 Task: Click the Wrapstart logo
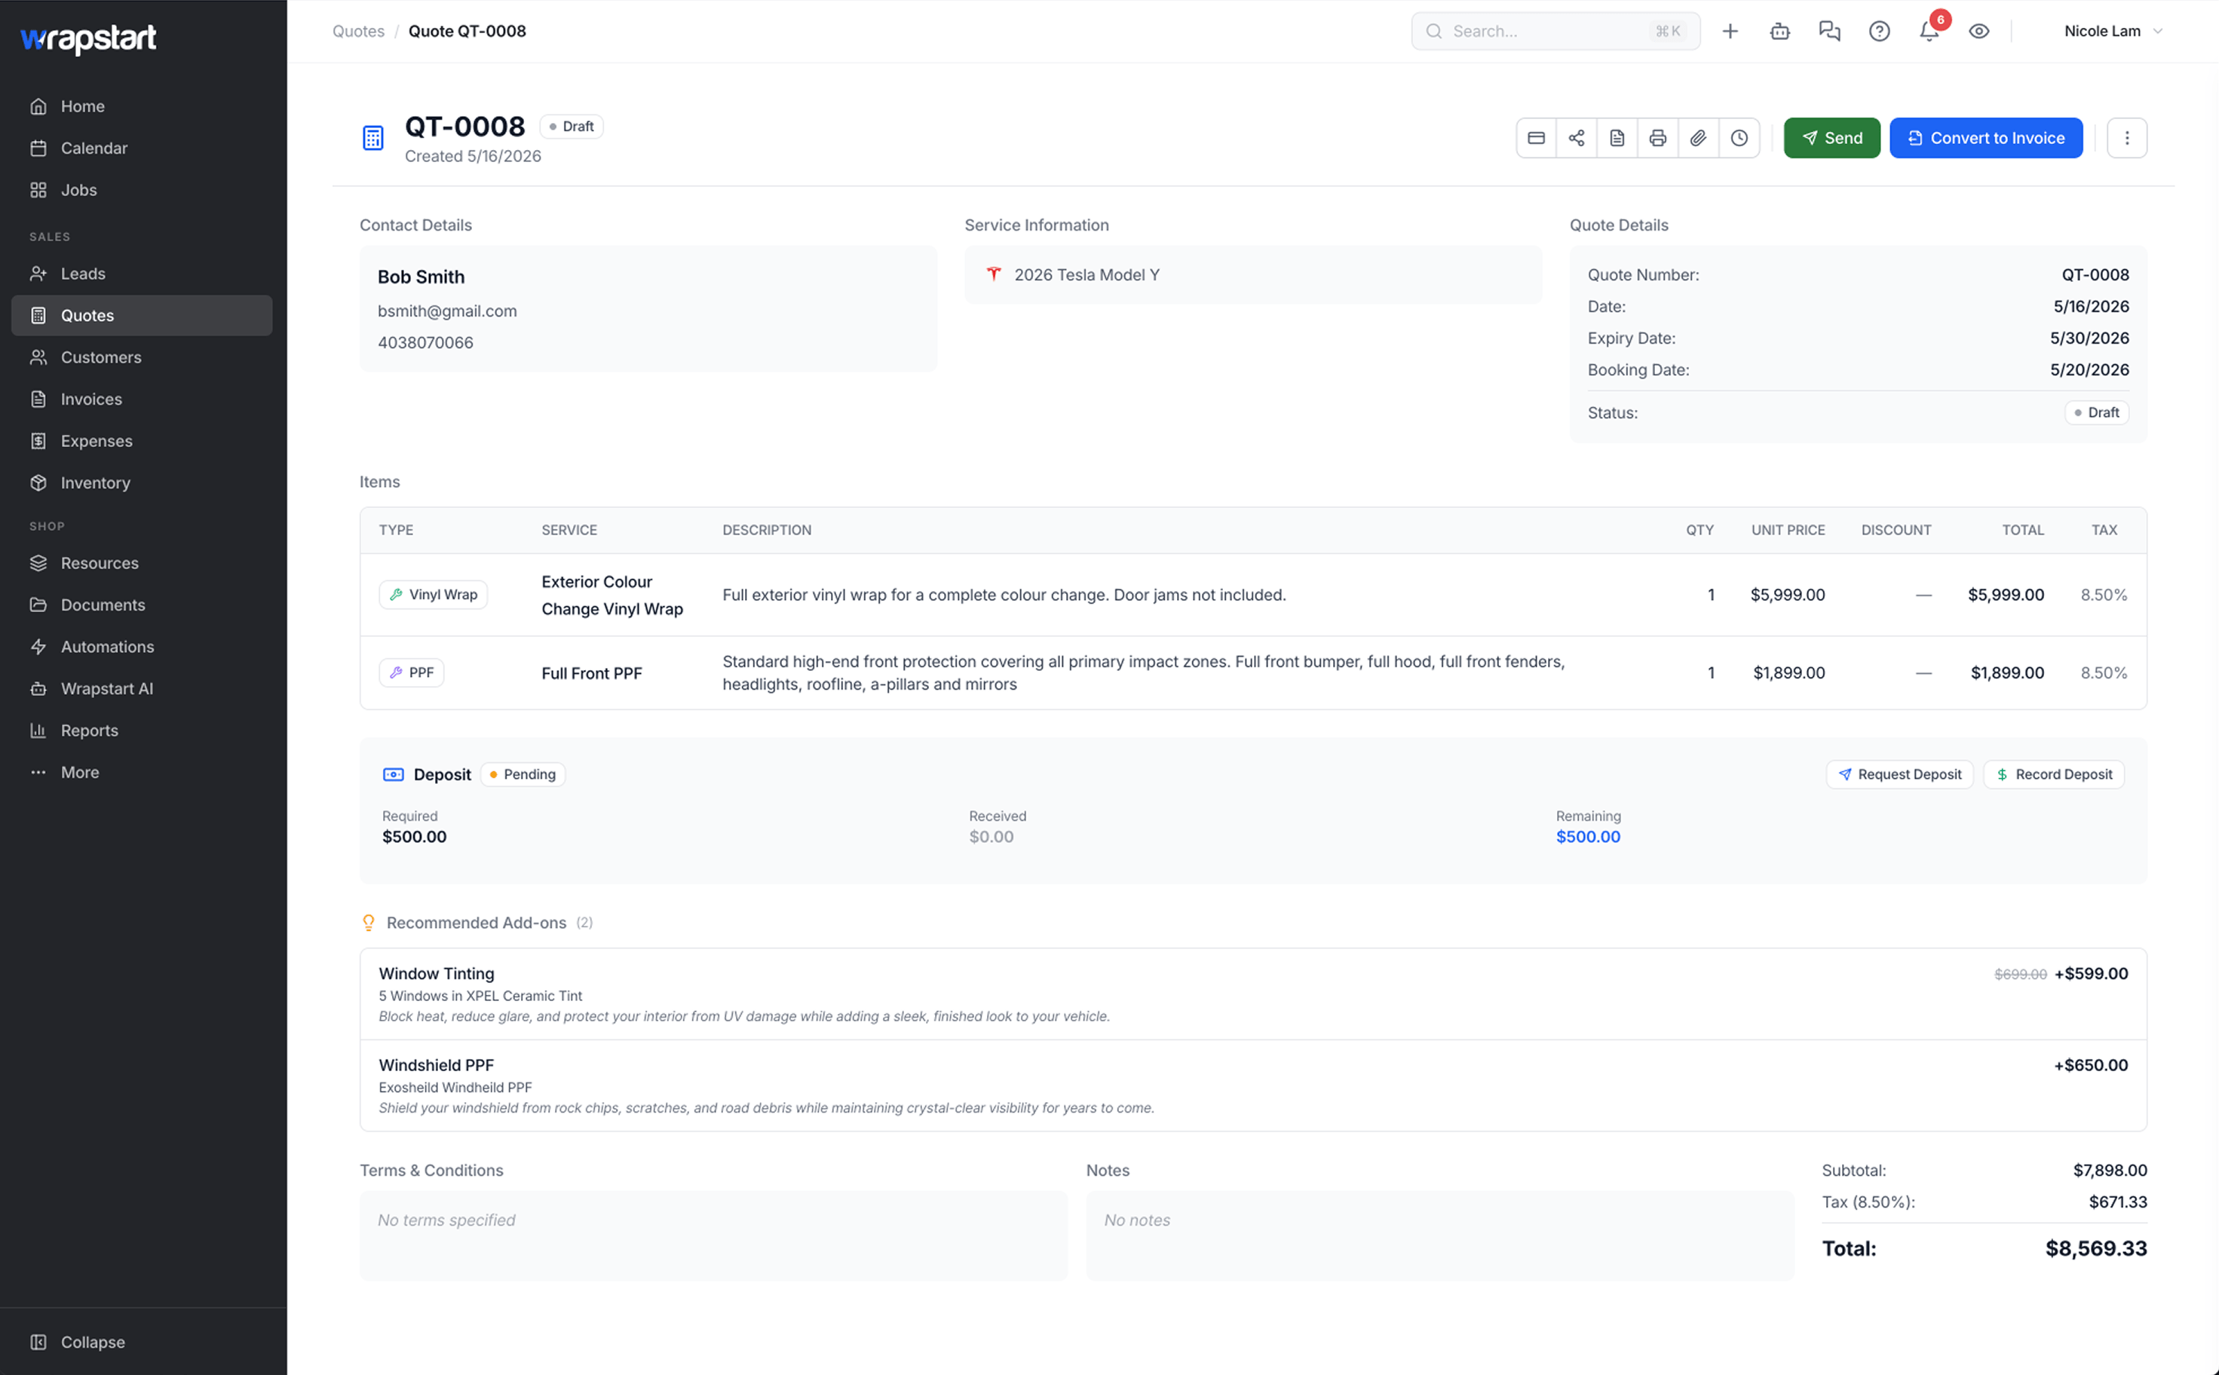click(88, 38)
